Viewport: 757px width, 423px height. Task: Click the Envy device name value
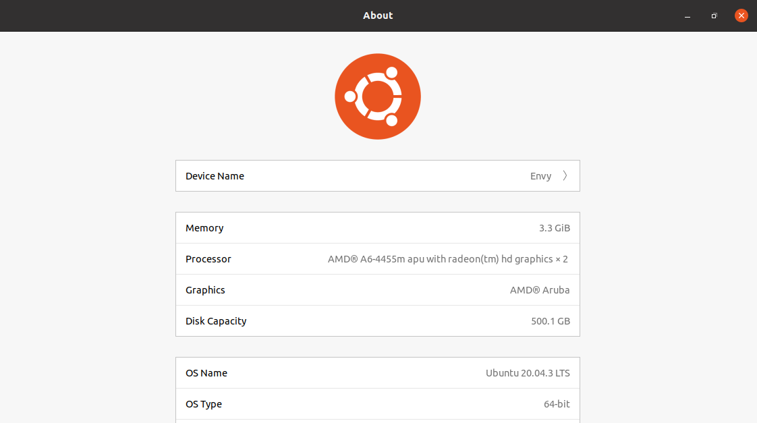[x=540, y=176]
